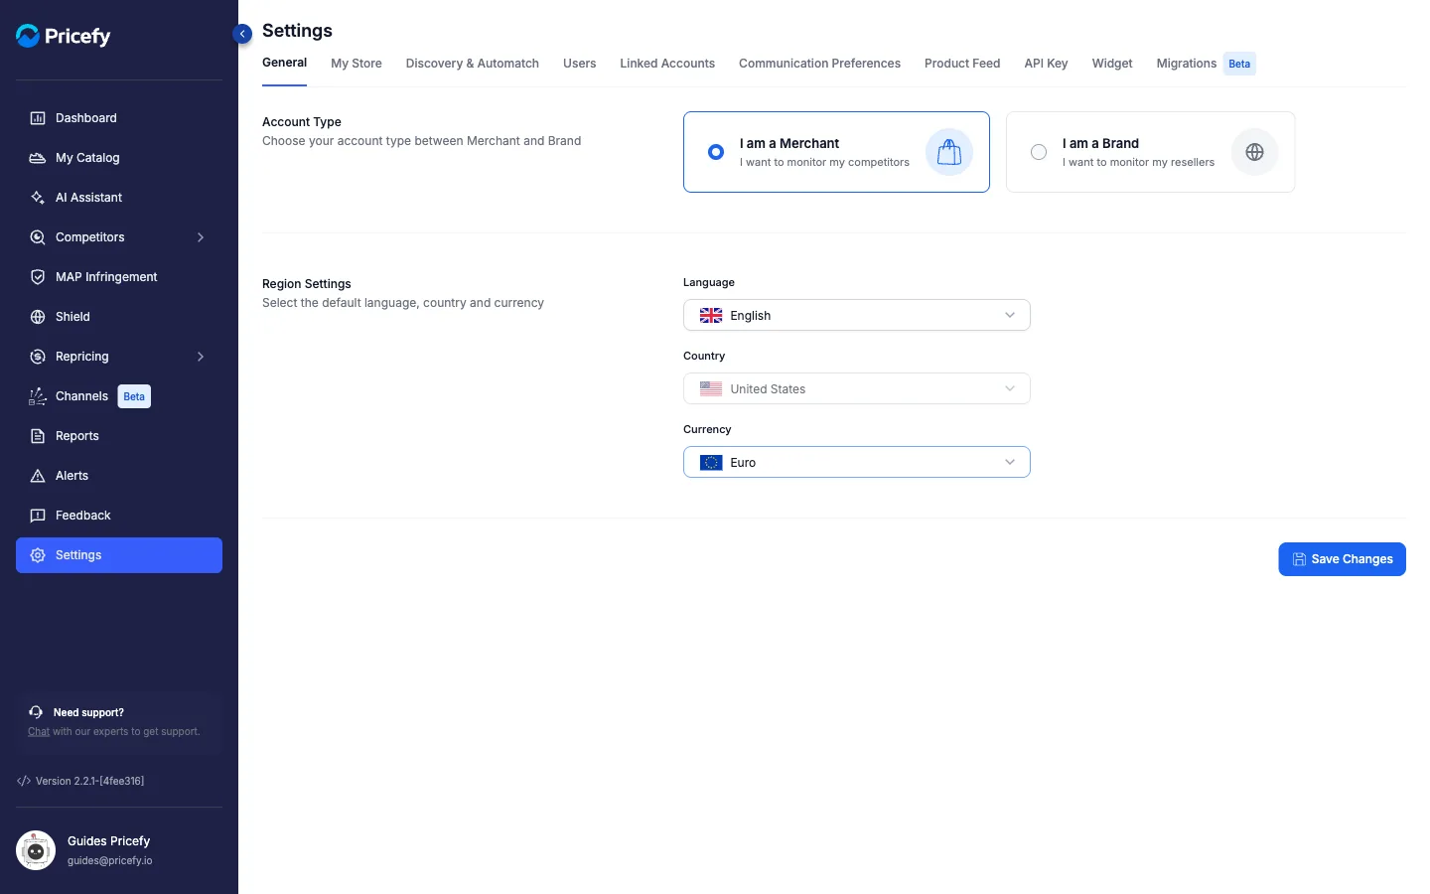Open the Product Feed tab

(962, 64)
